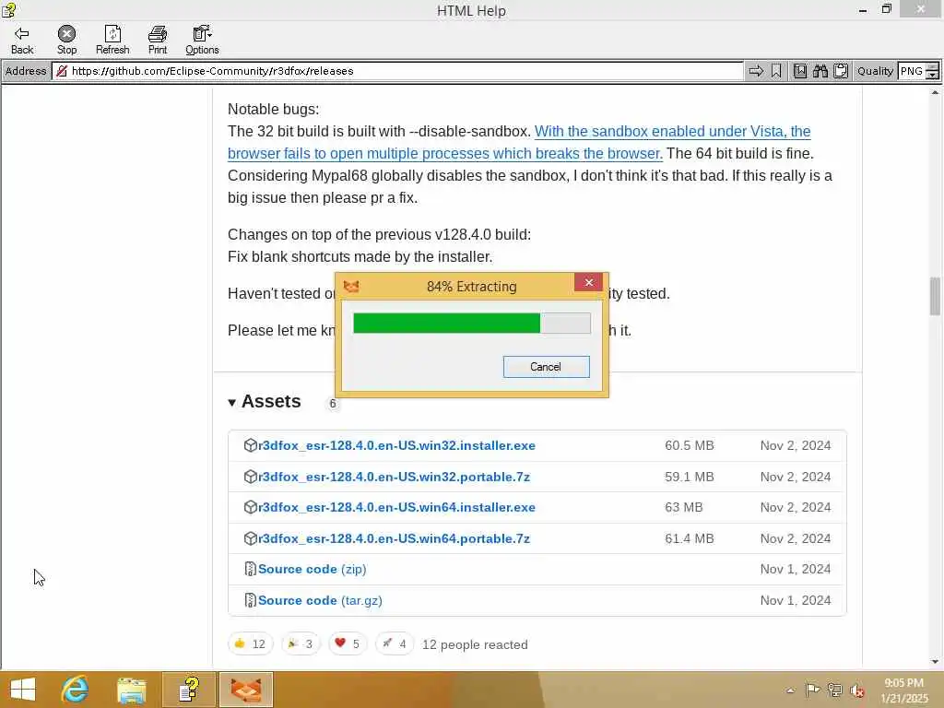Open the sandbox under Vista bug link
Screen dimensions: 944x708
click(519, 142)
